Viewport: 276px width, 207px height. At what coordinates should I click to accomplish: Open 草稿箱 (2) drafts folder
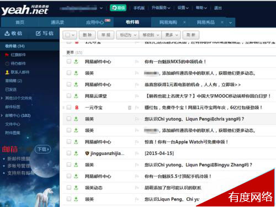tap(14, 81)
